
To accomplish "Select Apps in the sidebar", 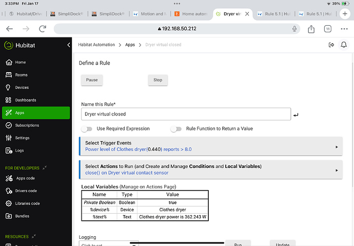I will (x=36, y=112).
